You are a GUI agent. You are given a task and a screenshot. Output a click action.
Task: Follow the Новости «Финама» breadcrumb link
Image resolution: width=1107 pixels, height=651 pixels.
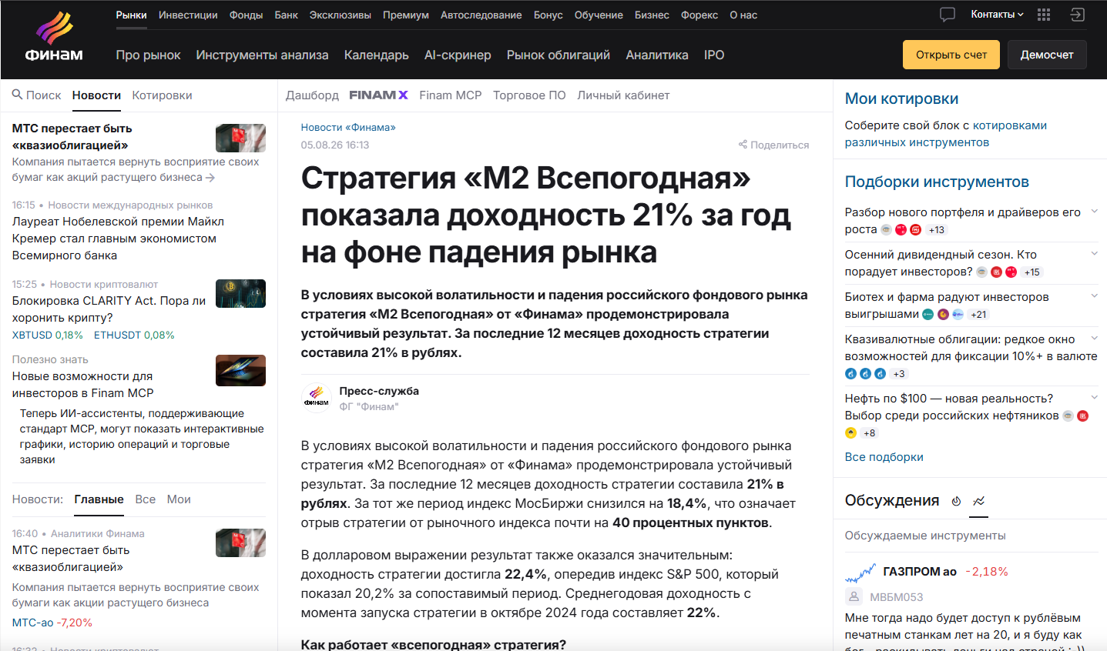coord(348,128)
